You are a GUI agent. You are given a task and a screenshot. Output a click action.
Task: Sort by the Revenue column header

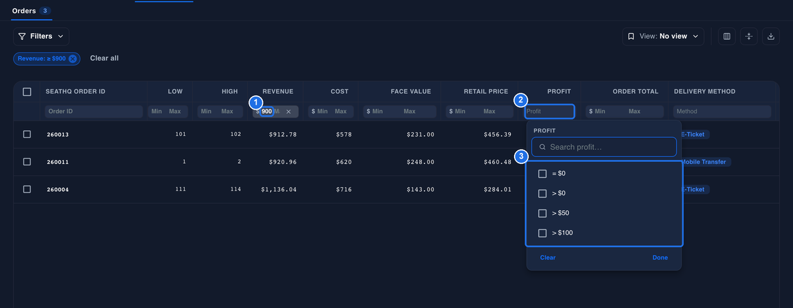click(278, 91)
